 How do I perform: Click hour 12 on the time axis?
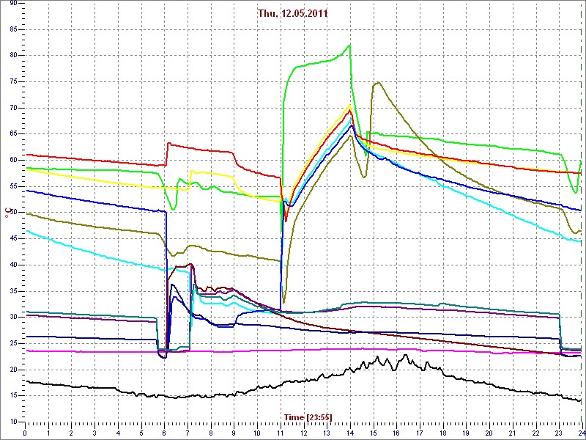pos(303,433)
